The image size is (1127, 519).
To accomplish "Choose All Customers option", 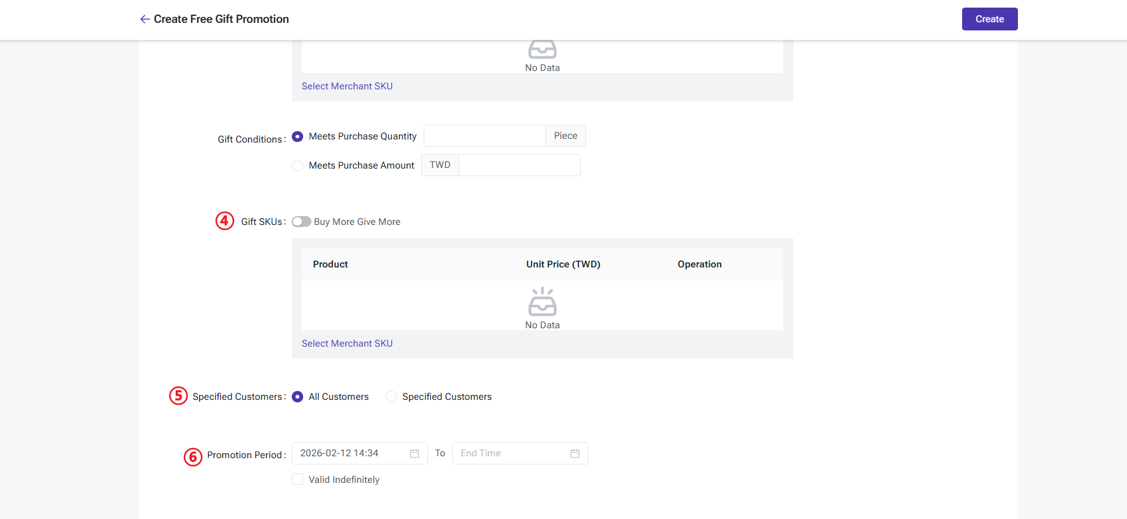I will [x=297, y=397].
